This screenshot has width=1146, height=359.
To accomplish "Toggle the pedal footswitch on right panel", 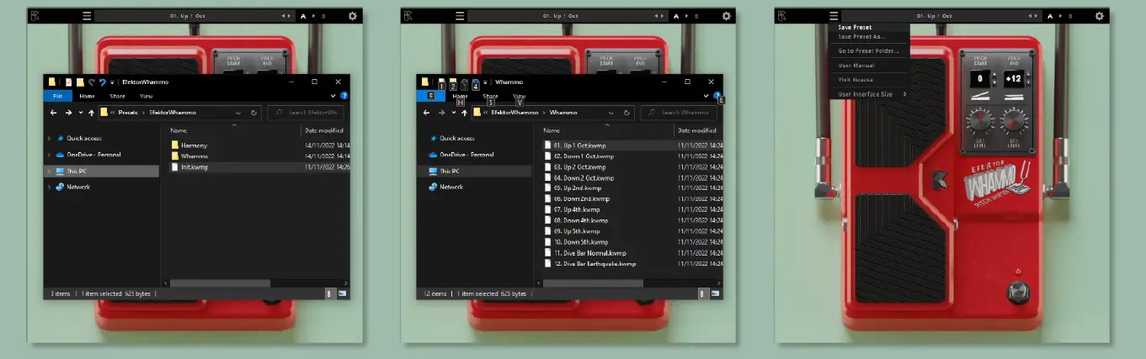I will tap(1017, 293).
